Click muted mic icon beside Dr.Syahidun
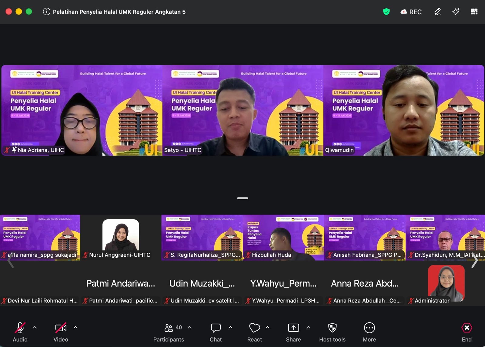485x347 pixels. pos(411,255)
